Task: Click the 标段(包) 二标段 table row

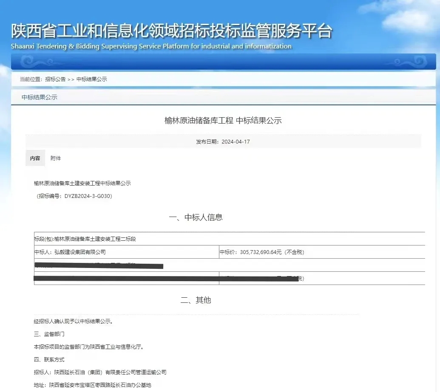Action: pos(85,239)
